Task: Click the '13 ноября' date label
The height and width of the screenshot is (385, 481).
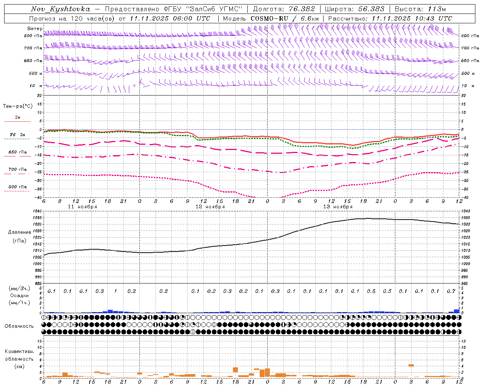Action: click(x=338, y=207)
